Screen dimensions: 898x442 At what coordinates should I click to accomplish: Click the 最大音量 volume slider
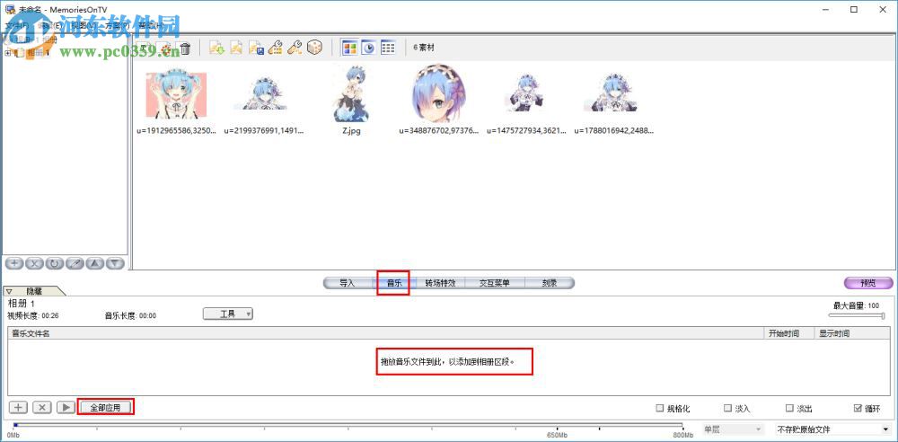point(856,315)
